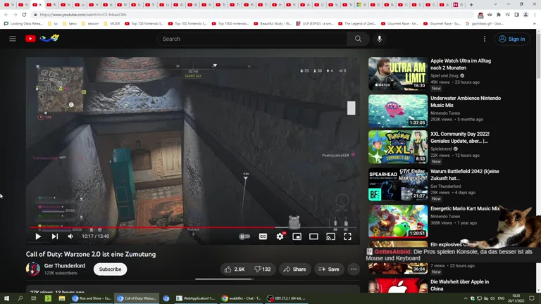The height and width of the screenshot is (304, 541).
Task: Switch to theater mode
Action: [x=313, y=236]
